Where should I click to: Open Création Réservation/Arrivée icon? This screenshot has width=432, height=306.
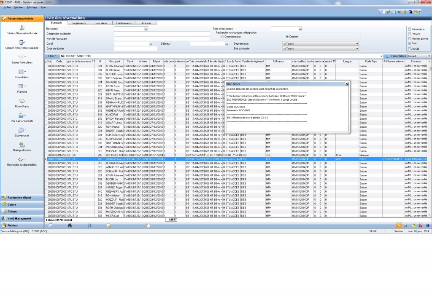tap(22, 28)
